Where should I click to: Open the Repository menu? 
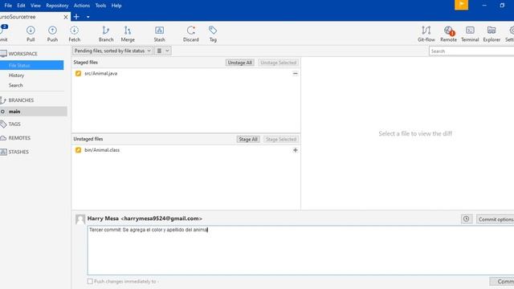tap(57, 6)
